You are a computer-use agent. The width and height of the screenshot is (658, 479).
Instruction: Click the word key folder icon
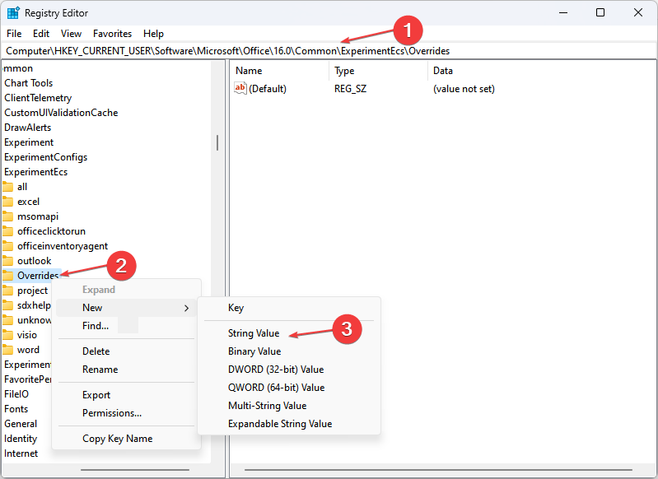point(7,350)
